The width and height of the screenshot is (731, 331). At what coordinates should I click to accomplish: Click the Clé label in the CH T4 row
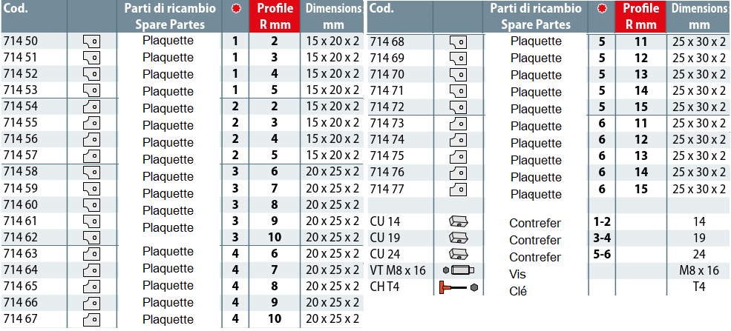518,291
